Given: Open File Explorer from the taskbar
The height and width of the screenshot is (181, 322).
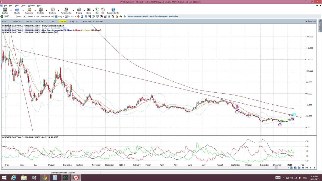Looking at the screenshot, I should (24, 178).
